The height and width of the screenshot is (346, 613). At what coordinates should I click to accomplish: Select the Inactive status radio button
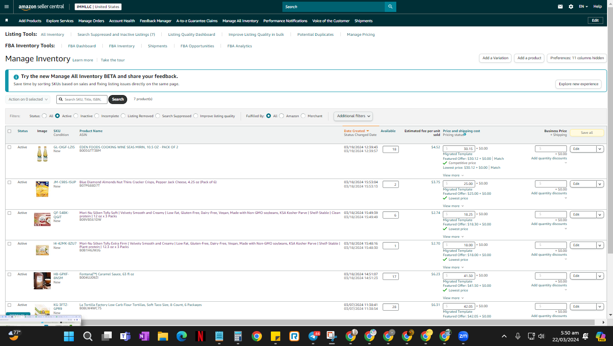click(76, 116)
